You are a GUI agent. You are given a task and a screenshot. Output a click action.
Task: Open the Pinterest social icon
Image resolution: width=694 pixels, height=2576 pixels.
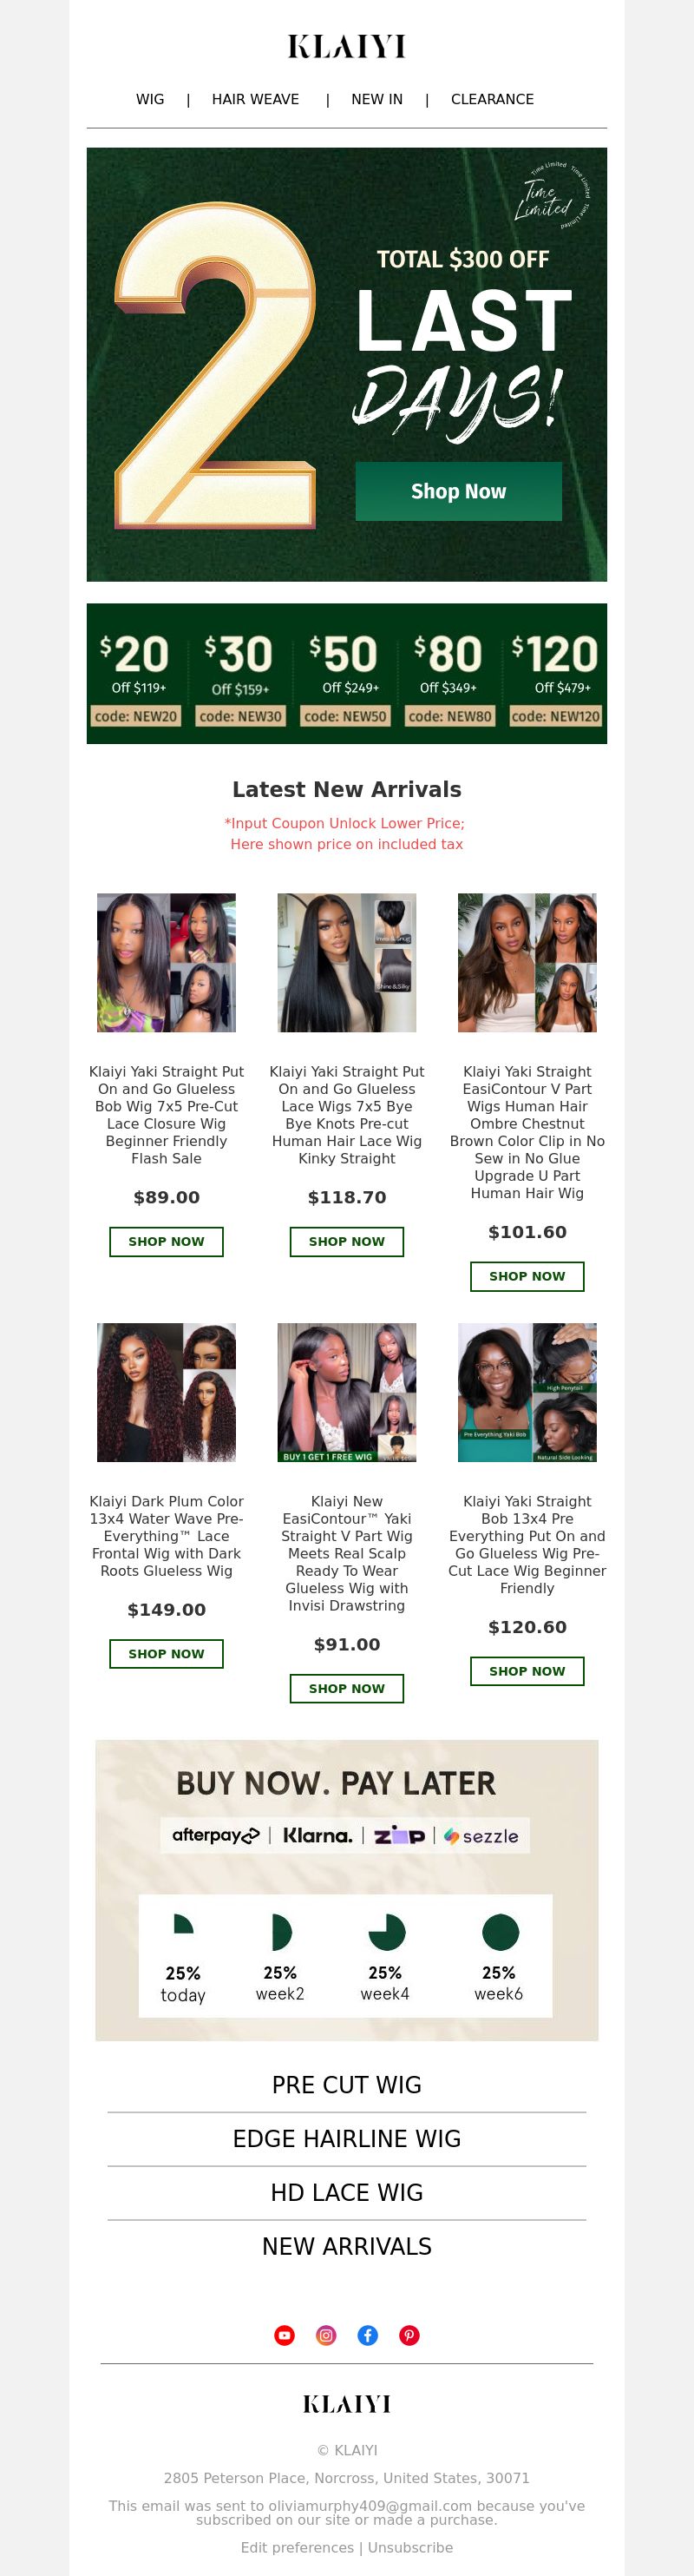409,2335
